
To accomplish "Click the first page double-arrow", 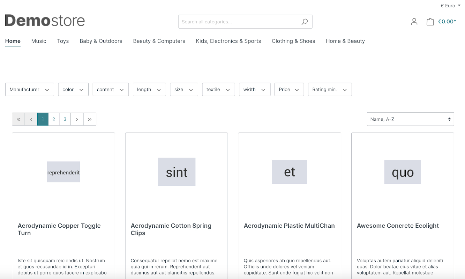I will point(18,119).
